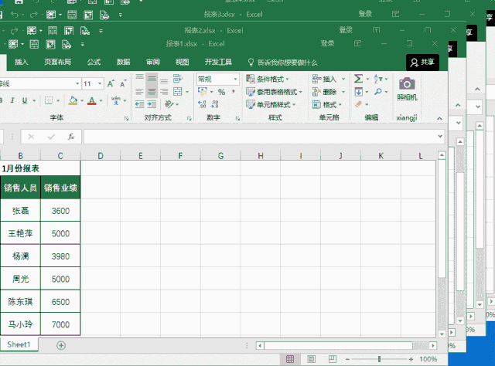Toggle underline formatting
Image resolution: width=495 pixels, height=366 pixels.
coord(25,100)
